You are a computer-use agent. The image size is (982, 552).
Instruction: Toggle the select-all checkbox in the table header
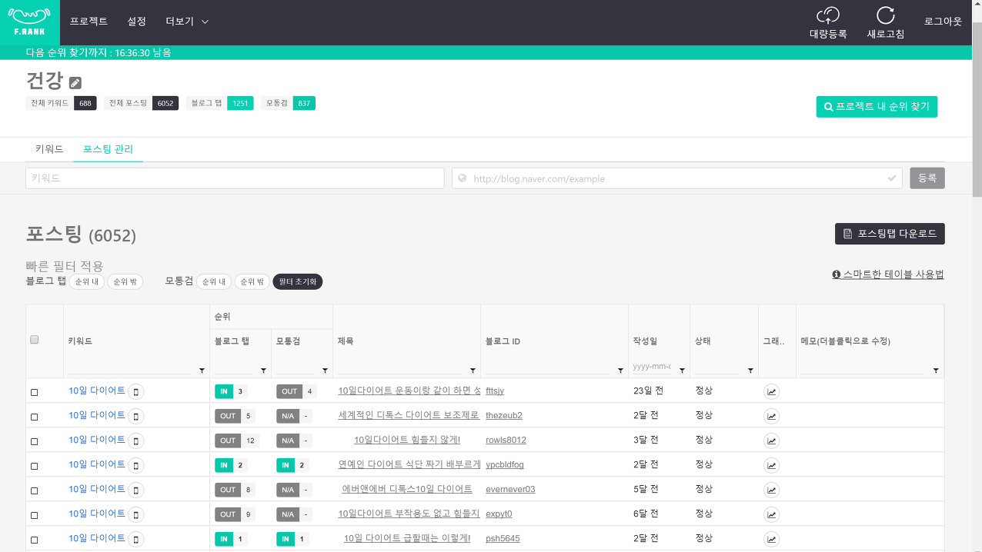tap(34, 340)
